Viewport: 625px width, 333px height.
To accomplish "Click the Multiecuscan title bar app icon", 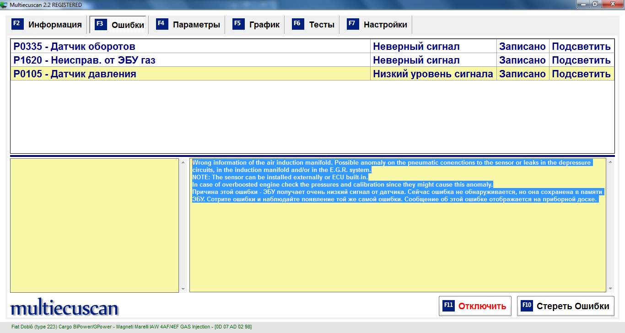I will tap(5, 5).
